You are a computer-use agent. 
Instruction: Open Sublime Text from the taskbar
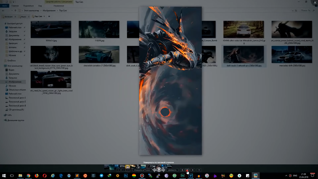coord(77,176)
